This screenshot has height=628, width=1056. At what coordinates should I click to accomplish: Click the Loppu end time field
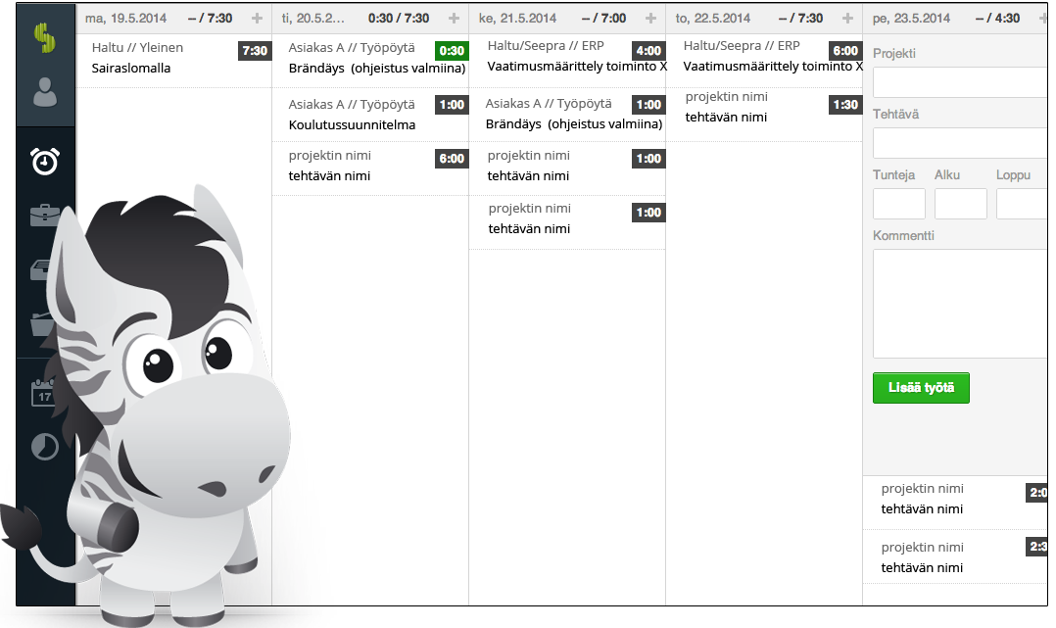coord(1023,204)
